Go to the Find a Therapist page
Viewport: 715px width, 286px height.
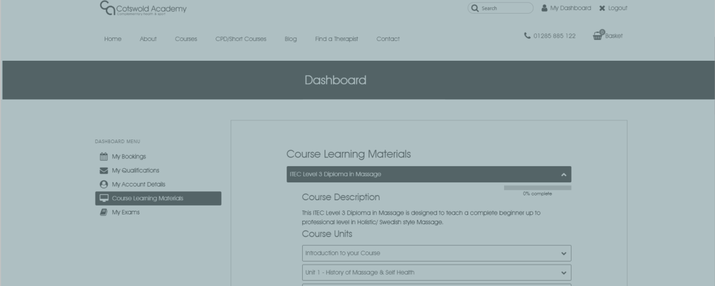coord(337,39)
